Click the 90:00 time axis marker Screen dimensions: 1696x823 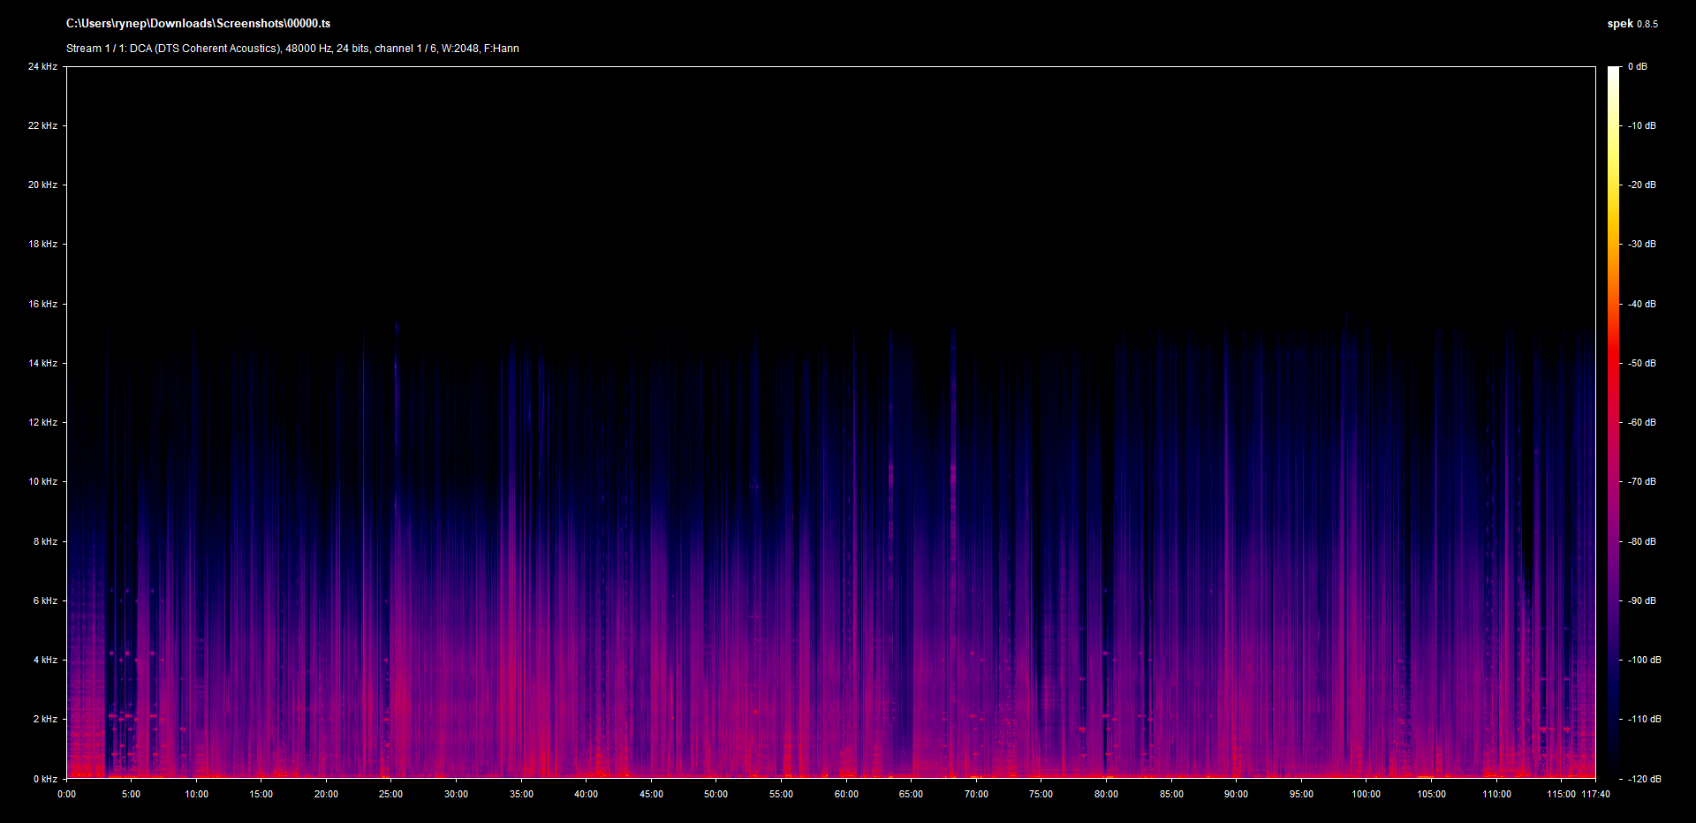(1236, 794)
